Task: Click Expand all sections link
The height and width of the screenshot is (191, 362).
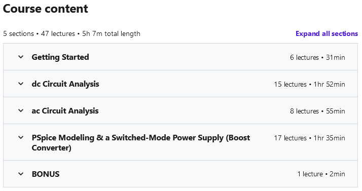Action: [x=327, y=33]
